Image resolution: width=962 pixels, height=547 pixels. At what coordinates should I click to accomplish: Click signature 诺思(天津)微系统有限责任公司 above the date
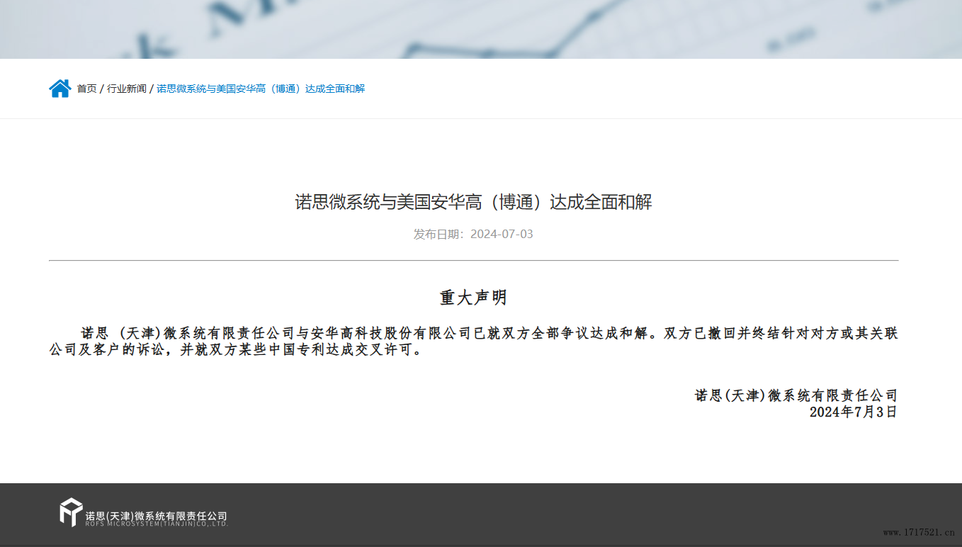click(796, 395)
